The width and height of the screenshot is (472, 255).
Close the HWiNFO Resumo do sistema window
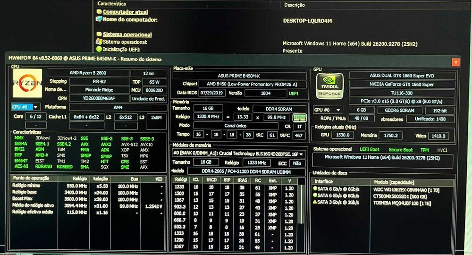[456, 62]
